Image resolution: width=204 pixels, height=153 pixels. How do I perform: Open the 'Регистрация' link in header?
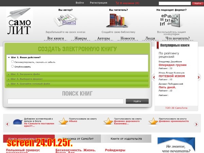(98, 3)
